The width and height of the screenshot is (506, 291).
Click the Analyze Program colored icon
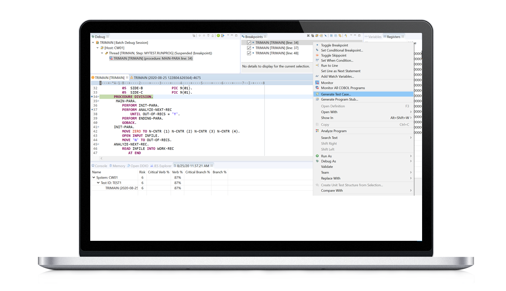click(317, 131)
